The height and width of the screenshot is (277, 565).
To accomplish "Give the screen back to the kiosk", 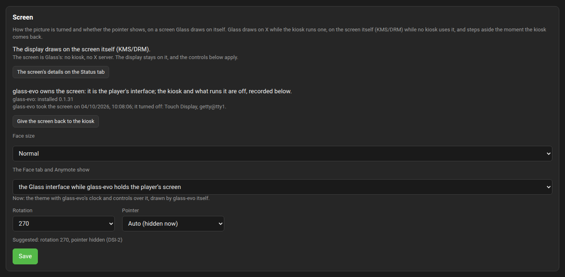I will click(56, 121).
